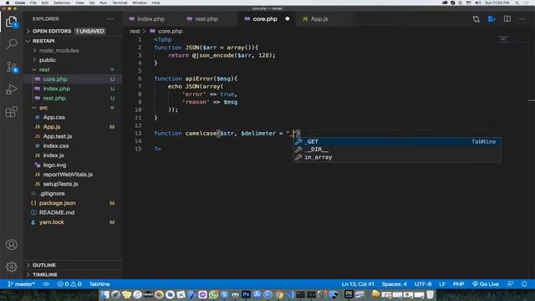This screenshot has width=535, height=301.
Task: Select the _GET autocomplete suggestion
Action: coord(398,141)
